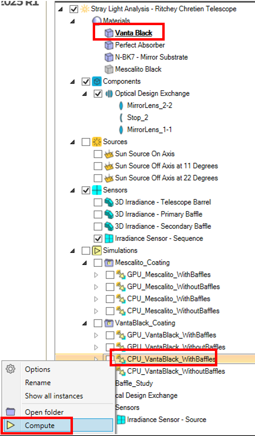This screenshot has width=255, height=436.
Task: Select the Vanta Black material
Action: coord(134,33)
